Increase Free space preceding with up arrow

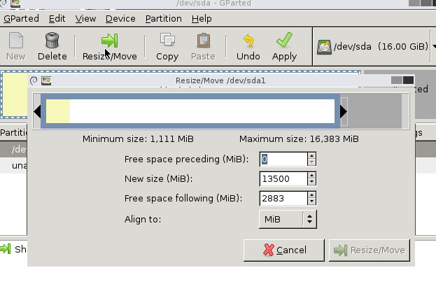click(x=311, y=156)
